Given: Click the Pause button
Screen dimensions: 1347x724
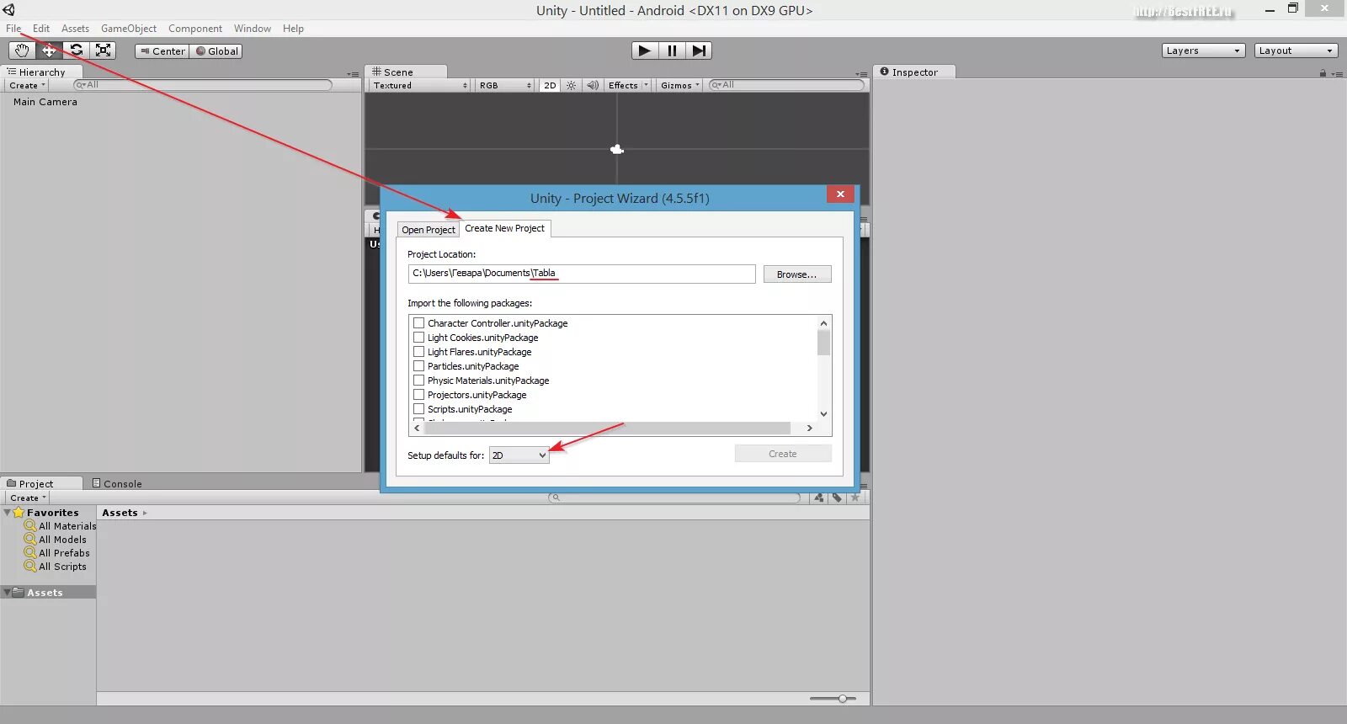Looking at the screenshot, I should point(672,51).
